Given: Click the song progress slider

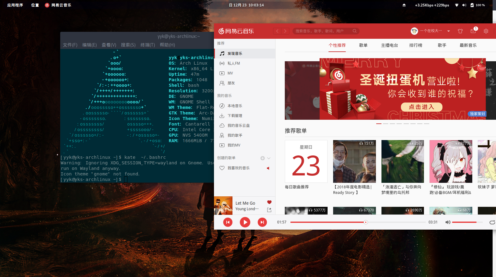Looking at the screenshot, I should 358,222.
